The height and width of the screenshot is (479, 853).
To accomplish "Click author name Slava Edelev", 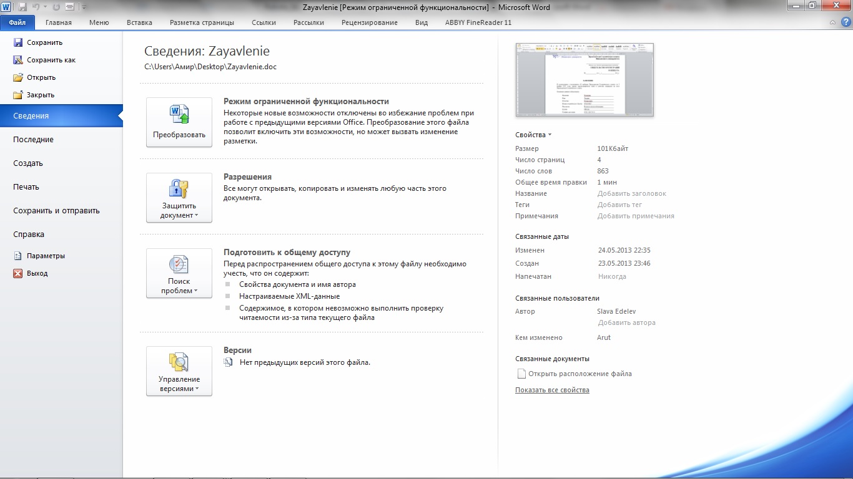I will click(616, 311).
